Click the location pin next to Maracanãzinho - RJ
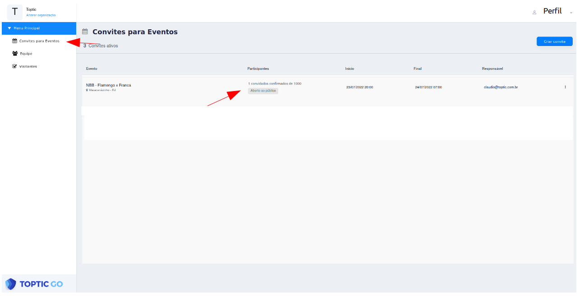Image resolution: width=579 pixels, height=297 pixels. click(87, 90)
